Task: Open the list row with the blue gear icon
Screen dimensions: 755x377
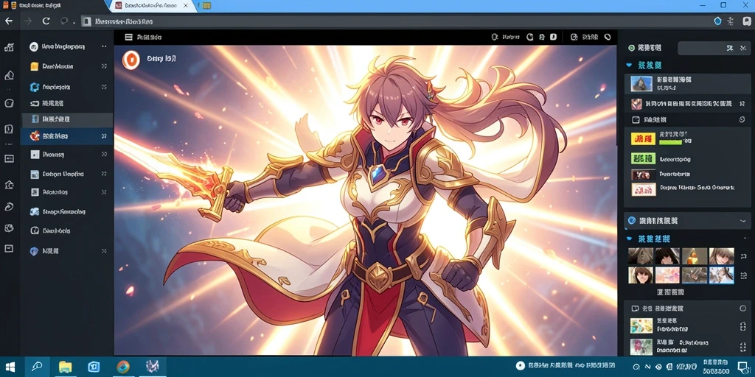Action: click(x=66, y=87)
